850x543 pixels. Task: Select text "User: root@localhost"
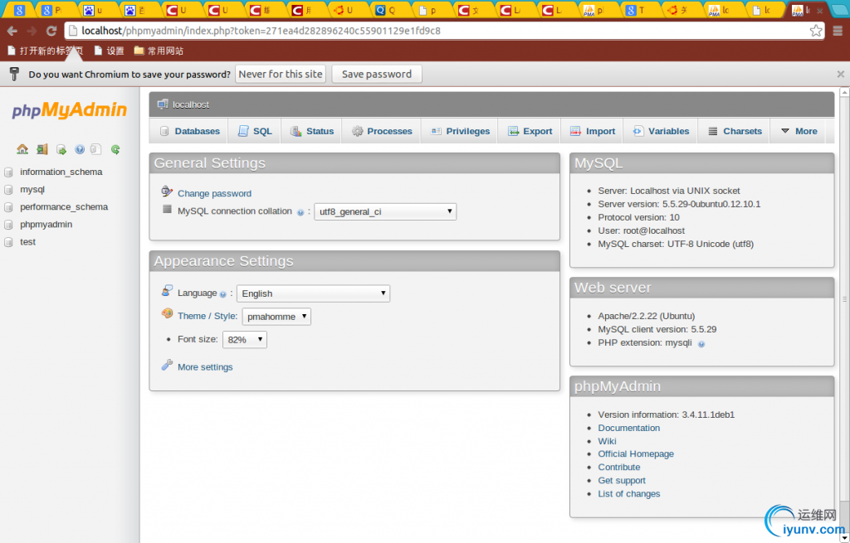(x=642, y=230)
